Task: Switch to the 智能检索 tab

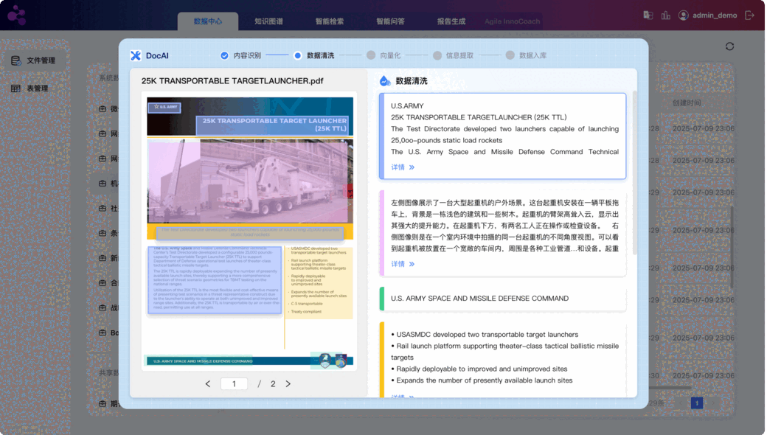Action: [x=329, y=21]
